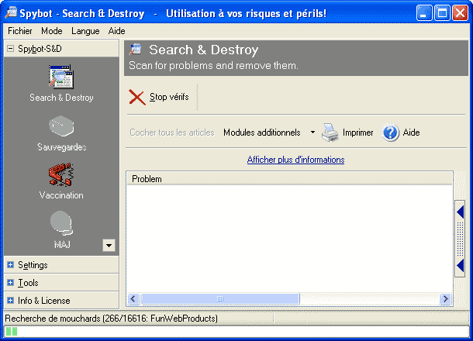The image size is (473, 341).
Task: Click the Search & Destroy header icon
Action: 136,50
